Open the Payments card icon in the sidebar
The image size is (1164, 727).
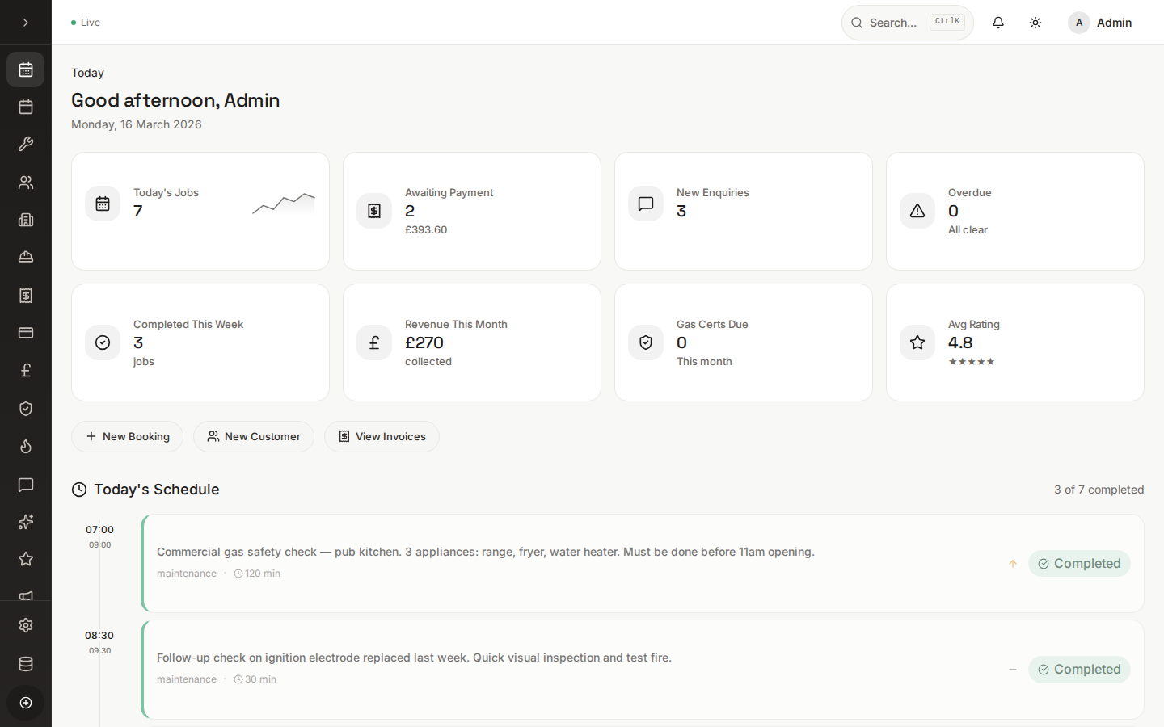(25, 333)
